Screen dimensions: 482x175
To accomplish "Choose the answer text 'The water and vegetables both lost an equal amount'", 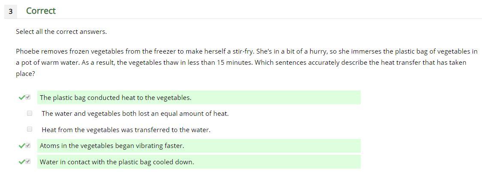I will [135, 114].
